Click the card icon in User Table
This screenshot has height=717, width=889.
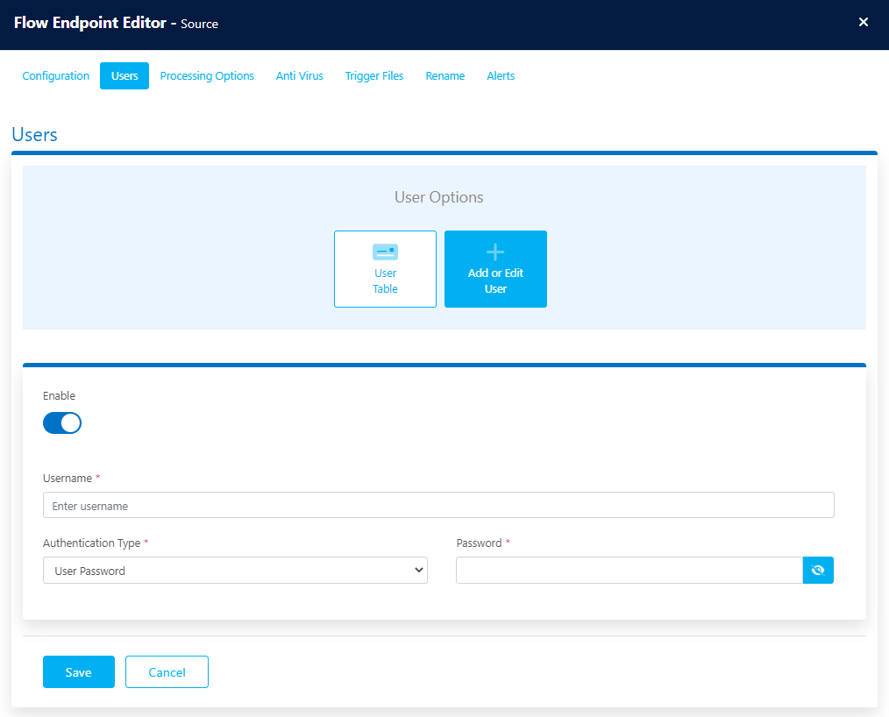click(x=385, y=252)
